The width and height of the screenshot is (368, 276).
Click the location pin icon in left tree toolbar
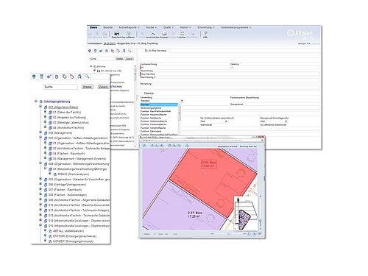[x=34, y=77]
